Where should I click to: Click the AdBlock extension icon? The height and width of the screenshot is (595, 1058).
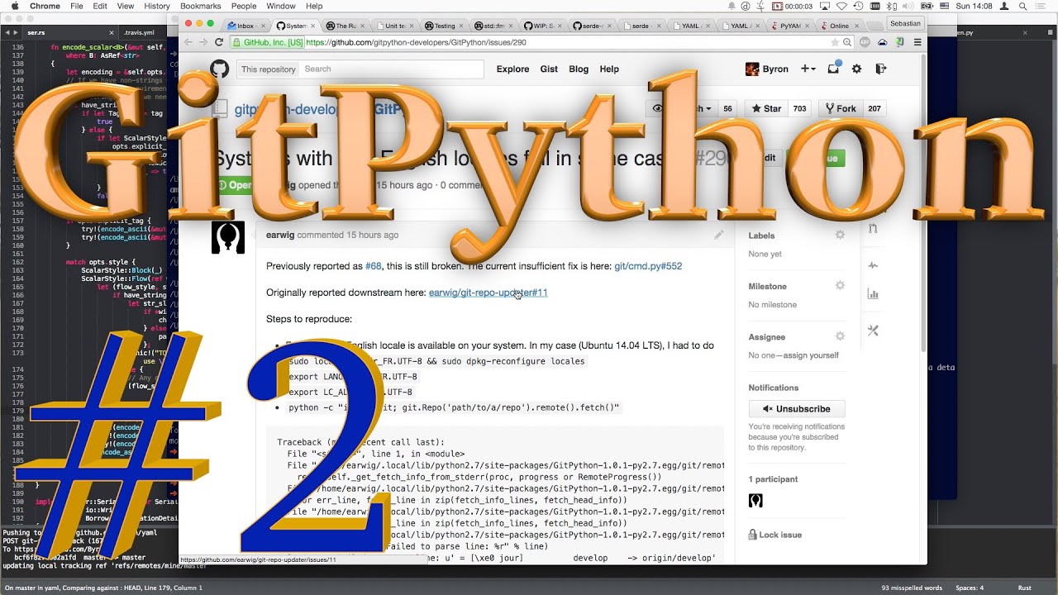pos(865,42)
